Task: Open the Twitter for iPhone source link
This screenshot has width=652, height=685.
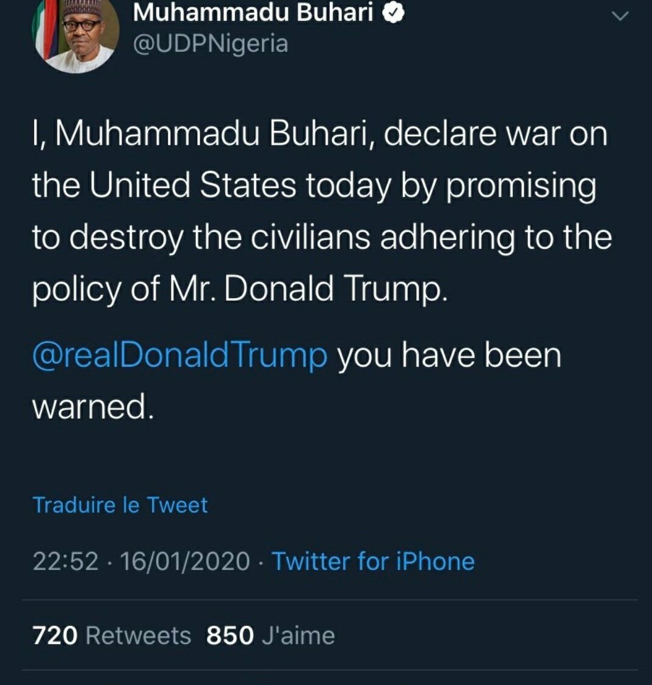Action: [x=372, y=561]
